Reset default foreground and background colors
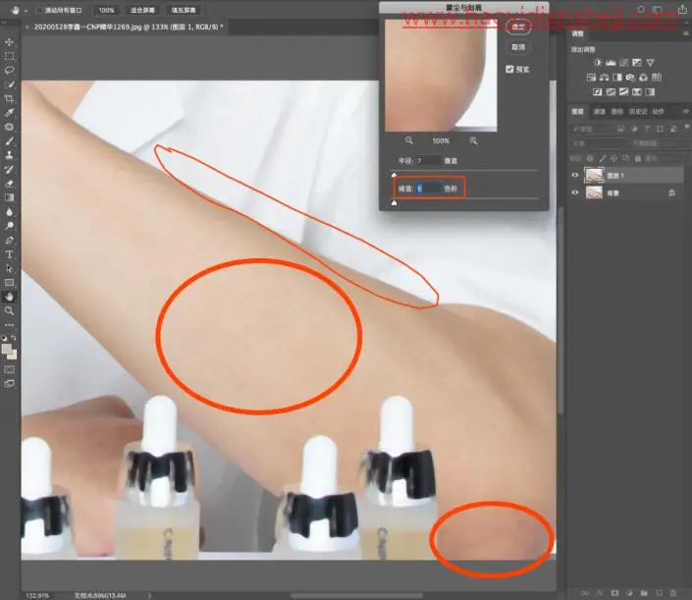Image resolution: width=692 pixels, height=600 pixels. 4,338
